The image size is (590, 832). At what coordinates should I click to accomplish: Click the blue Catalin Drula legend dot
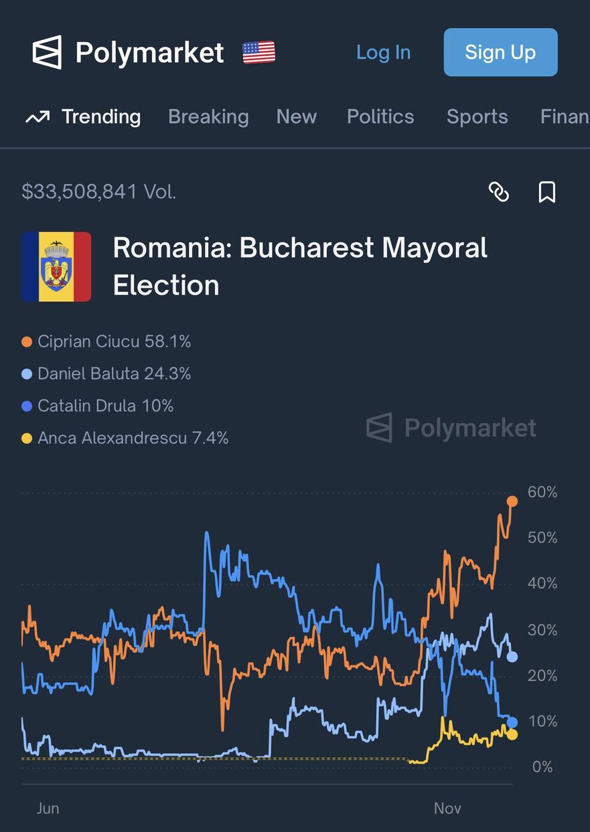(27, 406)
